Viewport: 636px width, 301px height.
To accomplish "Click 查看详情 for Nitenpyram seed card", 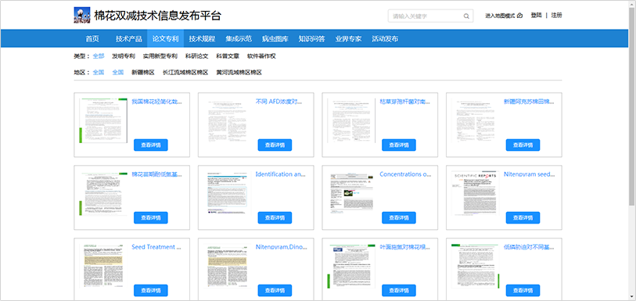I will [523, 217].
